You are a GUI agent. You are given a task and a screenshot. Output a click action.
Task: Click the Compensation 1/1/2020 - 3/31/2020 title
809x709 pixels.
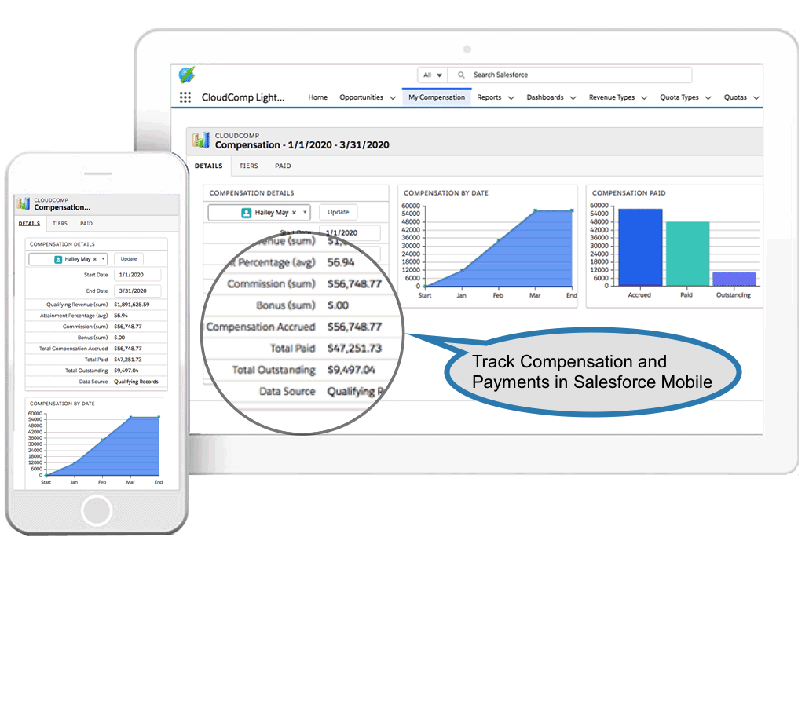click(302, 145)
